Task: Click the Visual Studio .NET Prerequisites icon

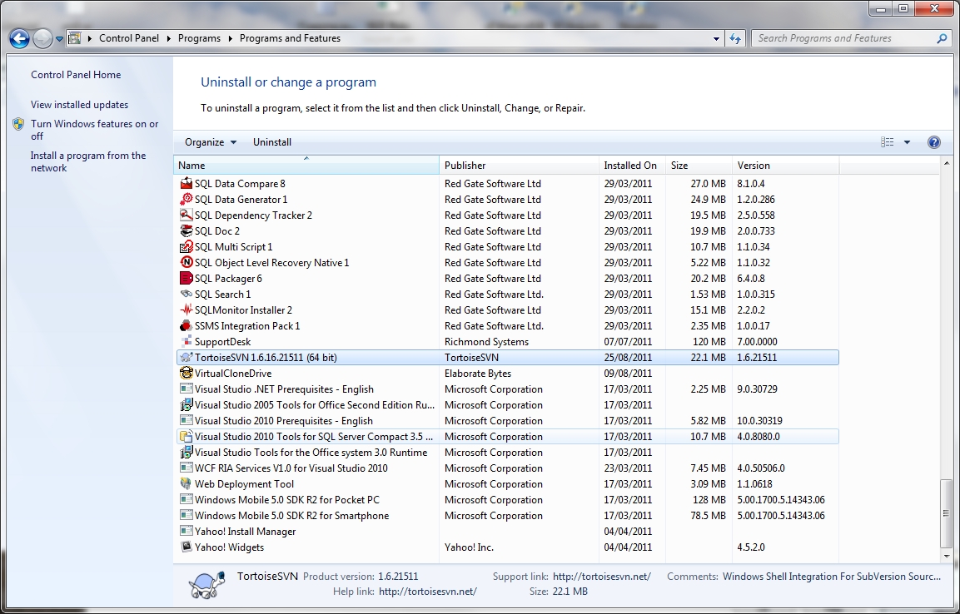Action: pos(187,389)
